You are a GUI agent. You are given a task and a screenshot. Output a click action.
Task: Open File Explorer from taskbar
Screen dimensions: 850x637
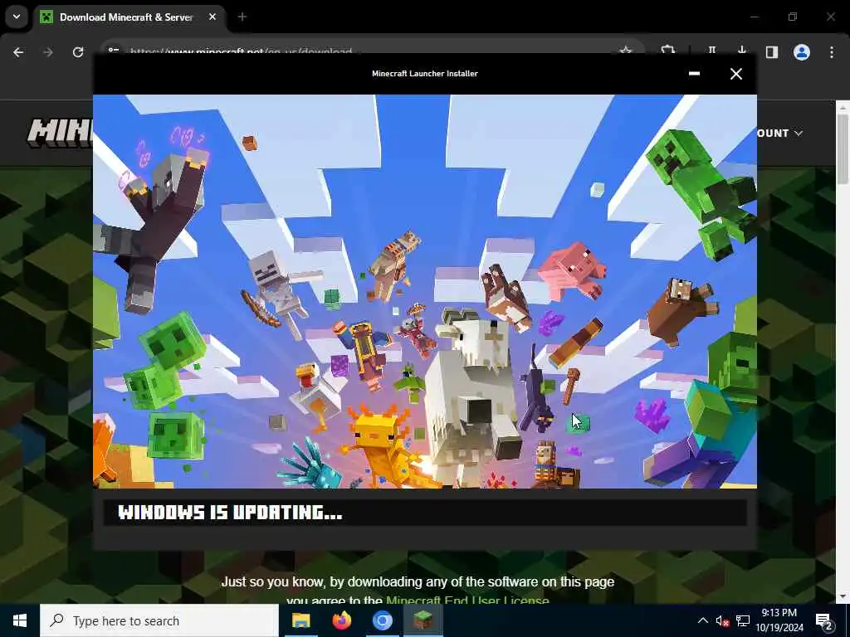click(300, 620)
